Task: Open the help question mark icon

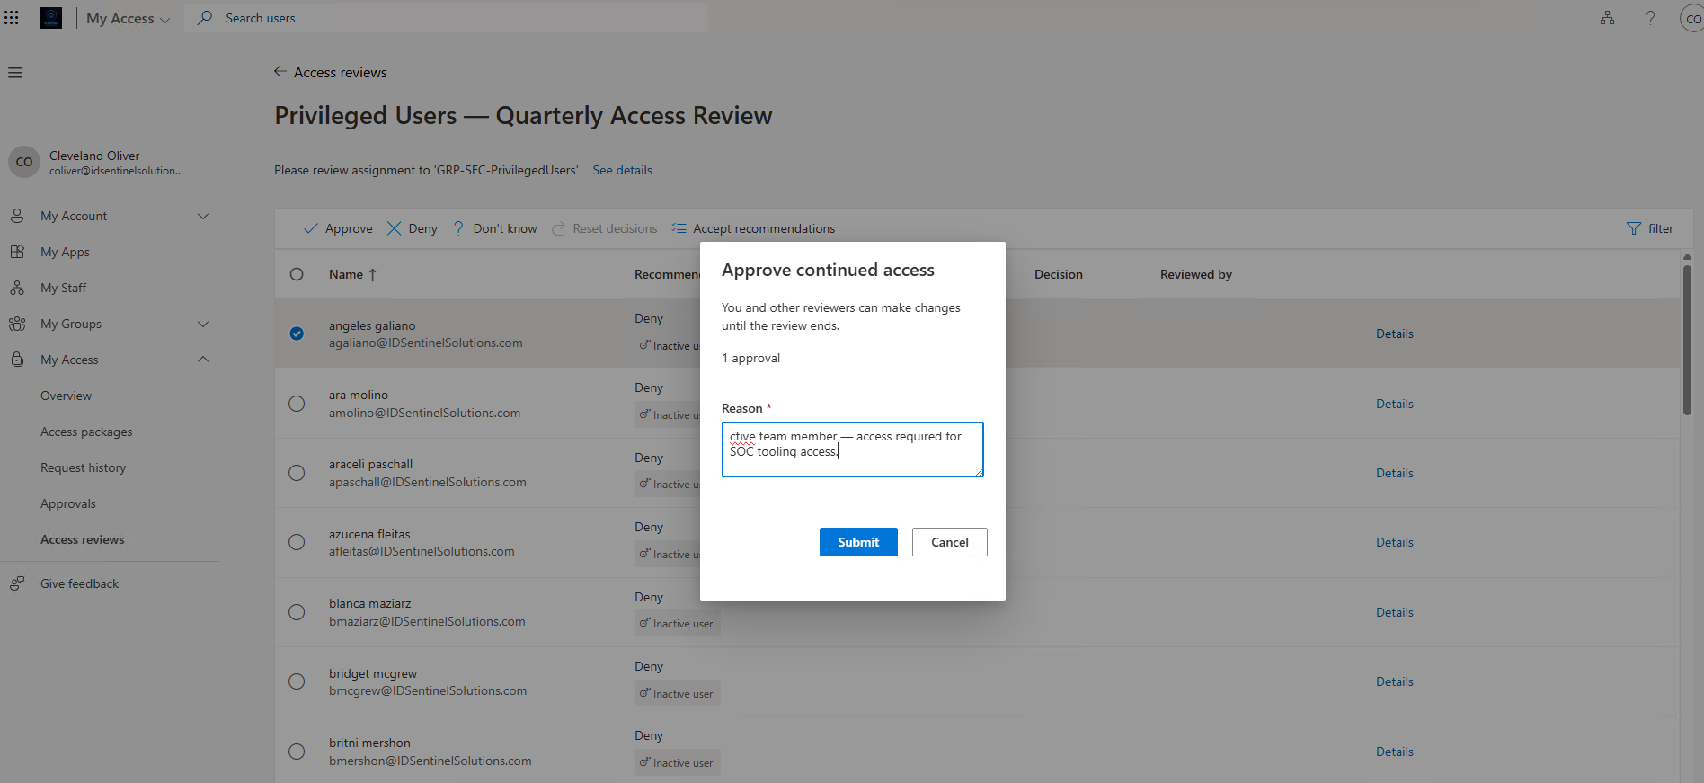Action: pos(1650,18)
